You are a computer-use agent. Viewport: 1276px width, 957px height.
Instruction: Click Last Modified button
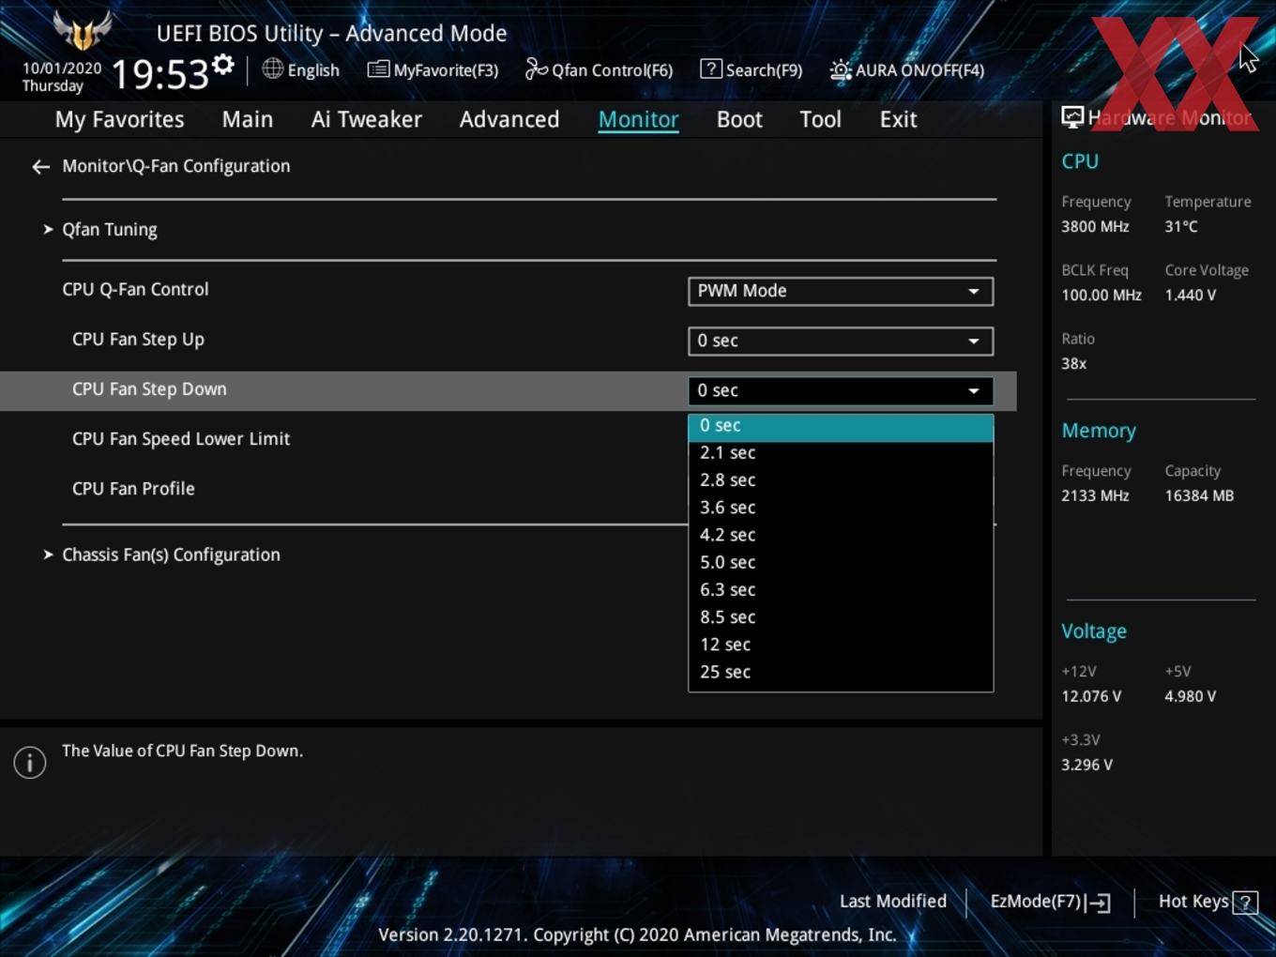pos(892,902)
